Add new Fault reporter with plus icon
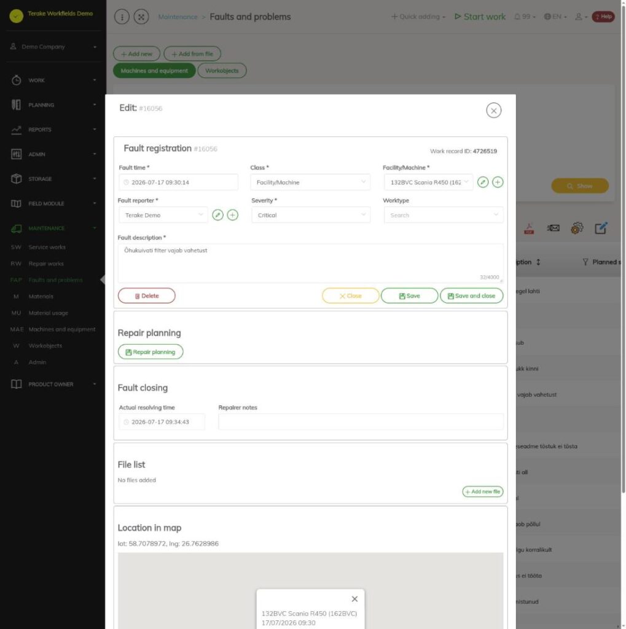The height and width of the screenshot is (629, 626). 232,215
